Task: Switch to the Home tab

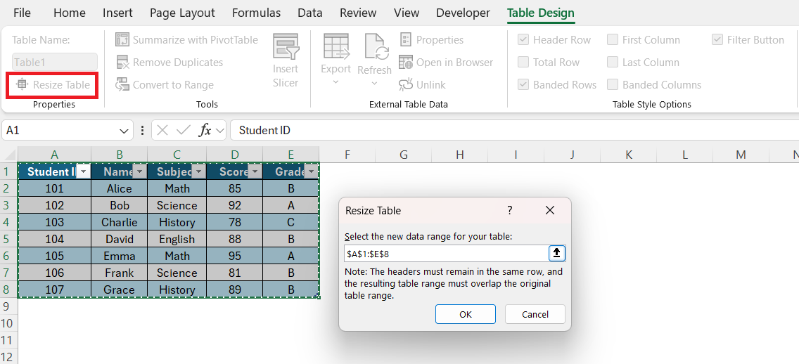Action: [x=70, y=13]
